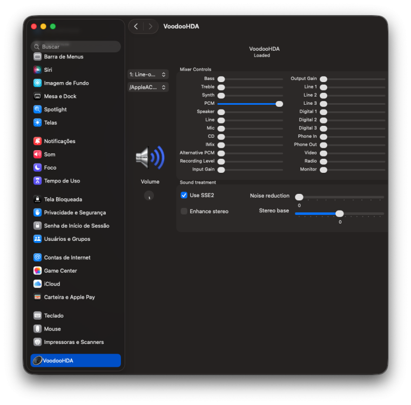Open the Mouse settings icon
The width and height of the screenshot is (411, 405).
pos(37,329)
